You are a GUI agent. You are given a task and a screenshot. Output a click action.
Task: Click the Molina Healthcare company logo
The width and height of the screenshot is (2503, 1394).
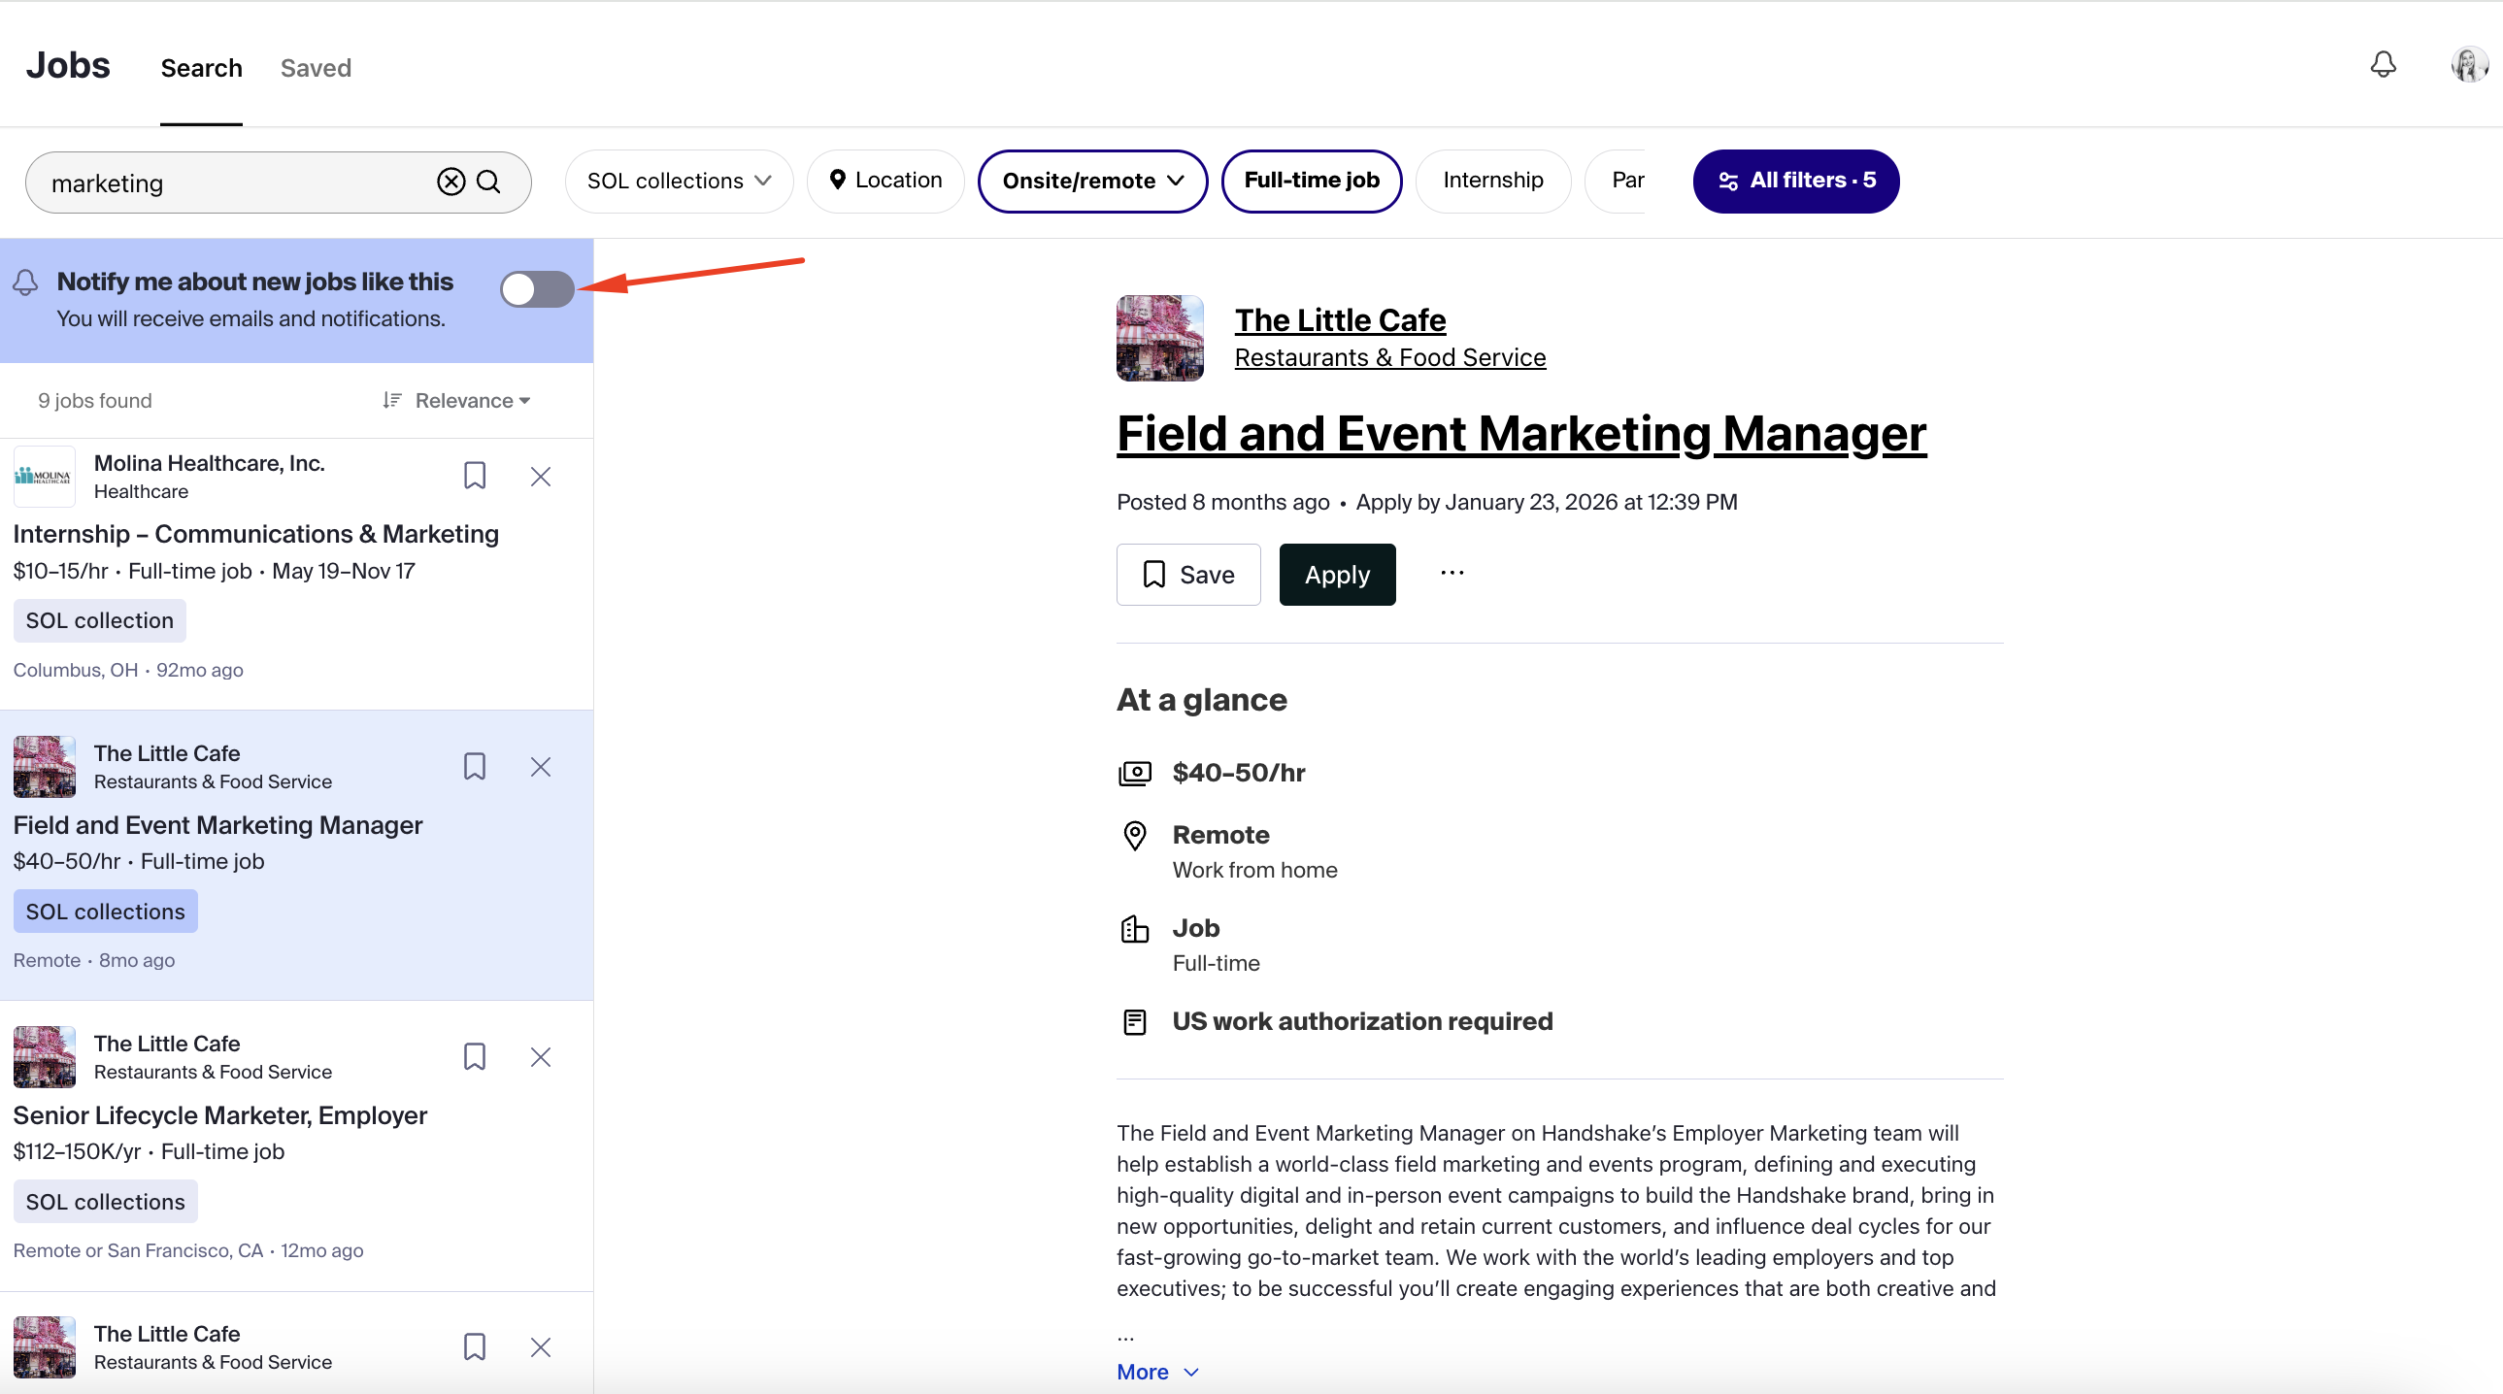[44, 477]
